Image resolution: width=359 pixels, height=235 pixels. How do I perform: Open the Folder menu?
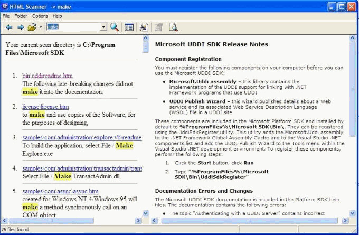(x=21, y=16)
